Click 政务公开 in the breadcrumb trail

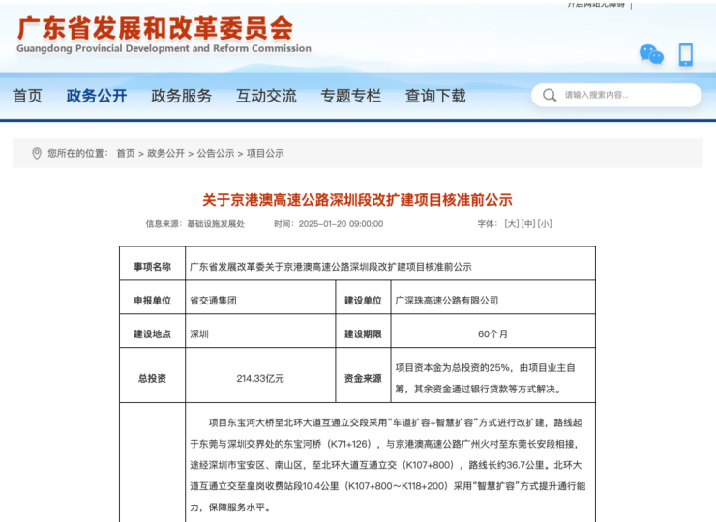point(165,153)
